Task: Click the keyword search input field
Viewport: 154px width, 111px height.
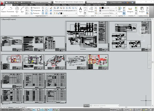Action: pos(97,2)
